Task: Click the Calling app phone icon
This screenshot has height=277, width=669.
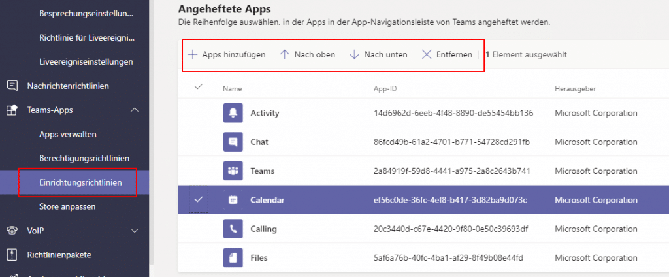Action: 233,229
